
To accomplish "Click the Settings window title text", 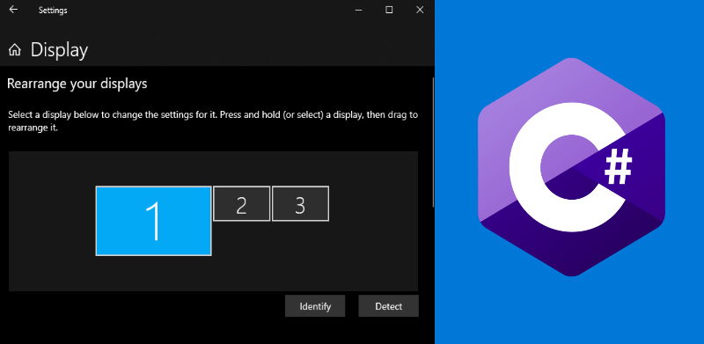I will (53, 11).
